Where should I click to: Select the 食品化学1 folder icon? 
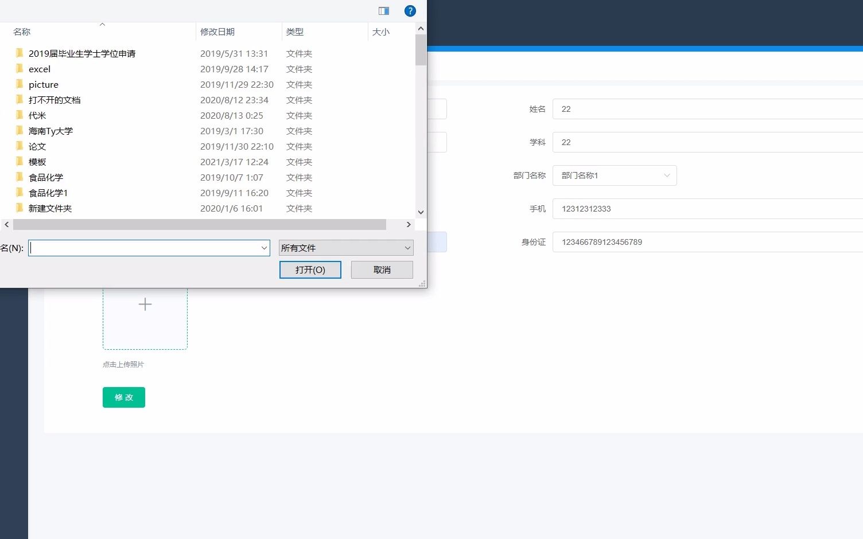20,192
